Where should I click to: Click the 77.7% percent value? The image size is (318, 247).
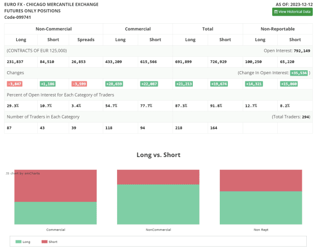click(146, 106)
